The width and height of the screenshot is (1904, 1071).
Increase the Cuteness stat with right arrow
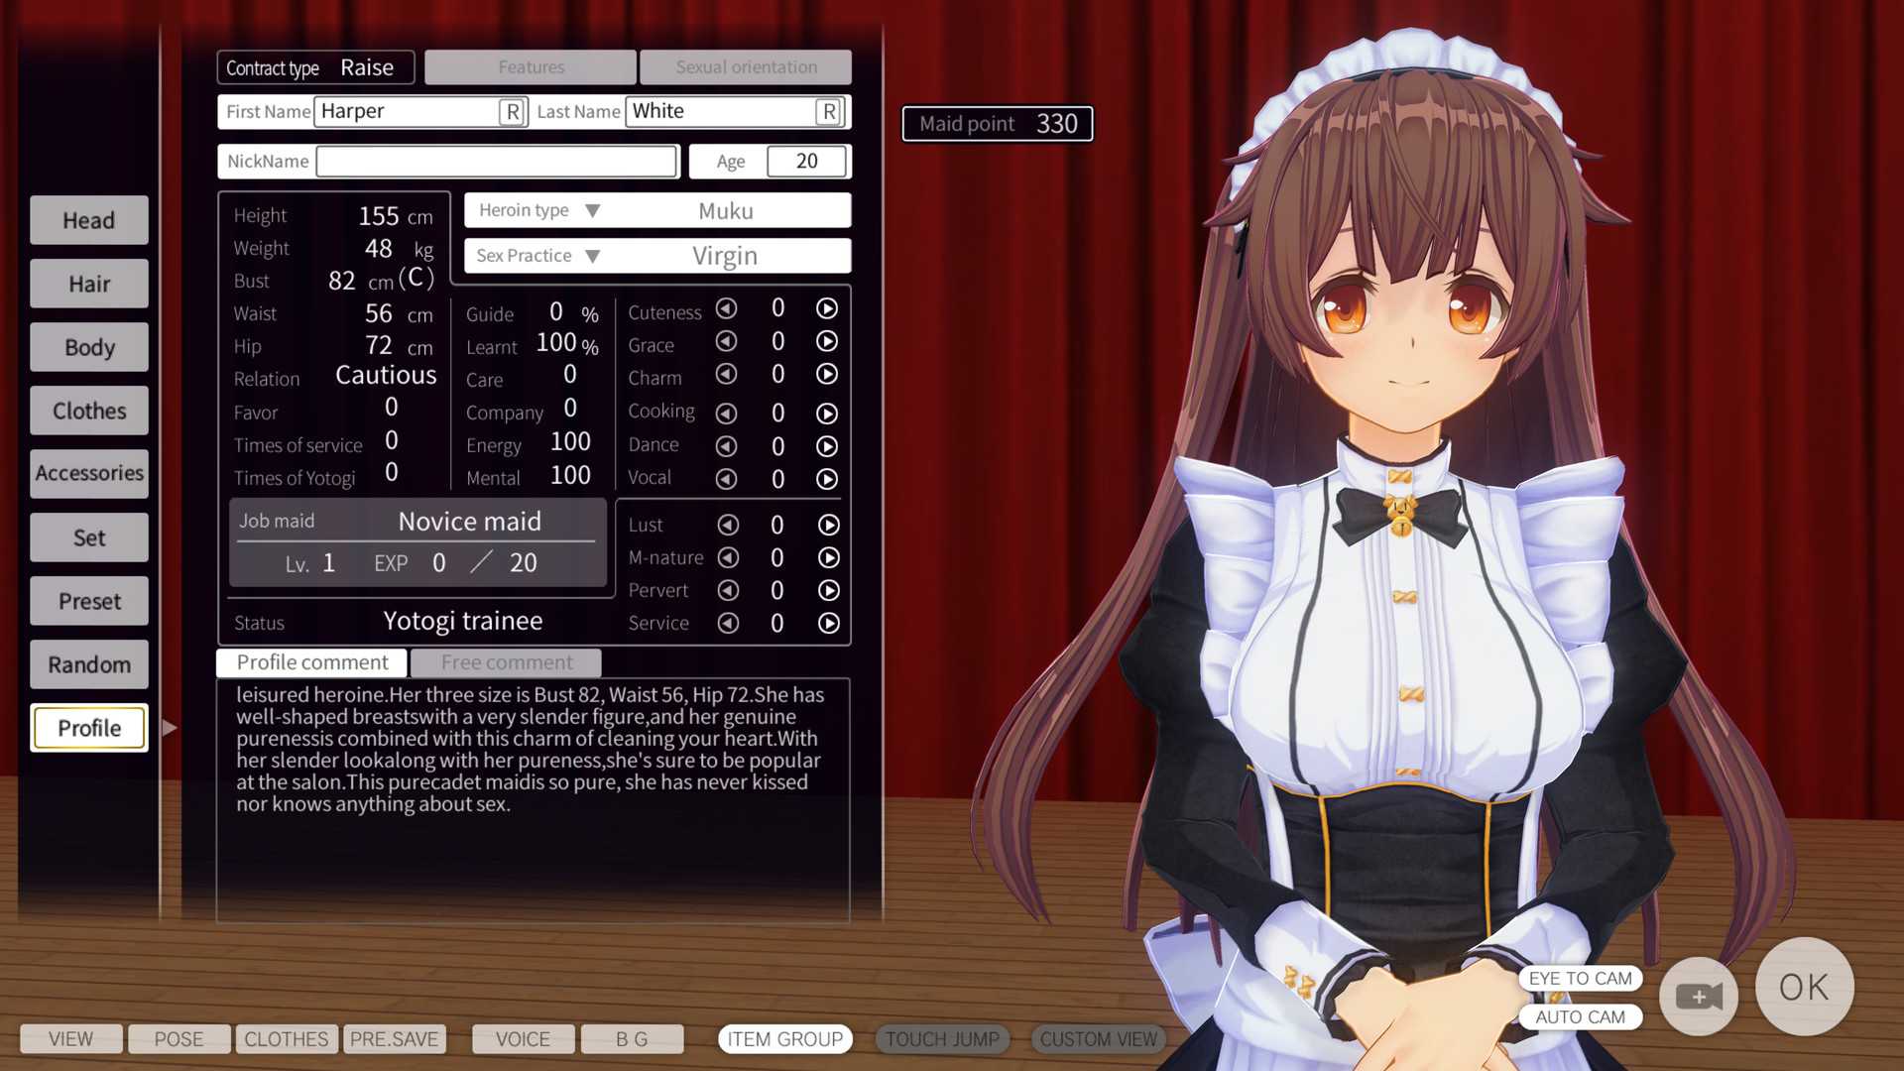coord(826,308)
